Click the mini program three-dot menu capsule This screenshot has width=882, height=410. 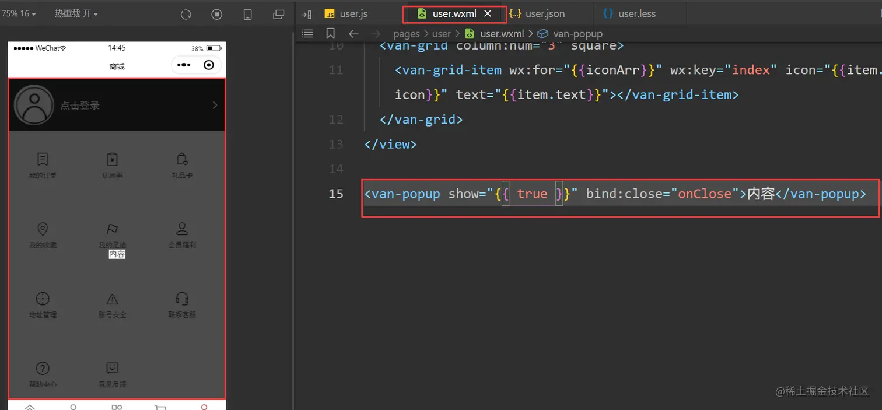[x=184, y=65]
